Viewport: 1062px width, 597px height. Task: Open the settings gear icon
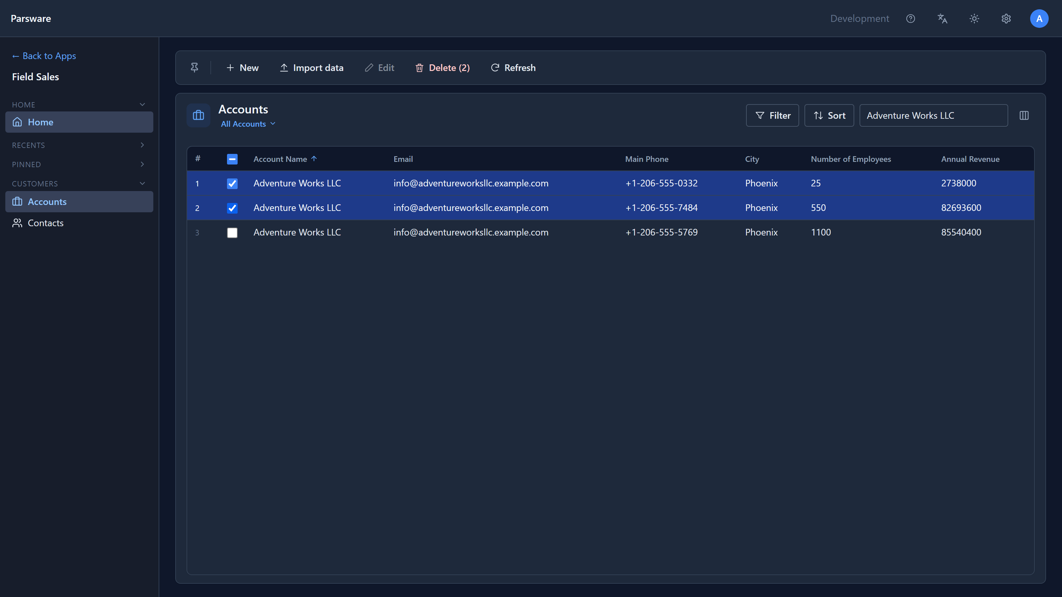pos(1006,19)
